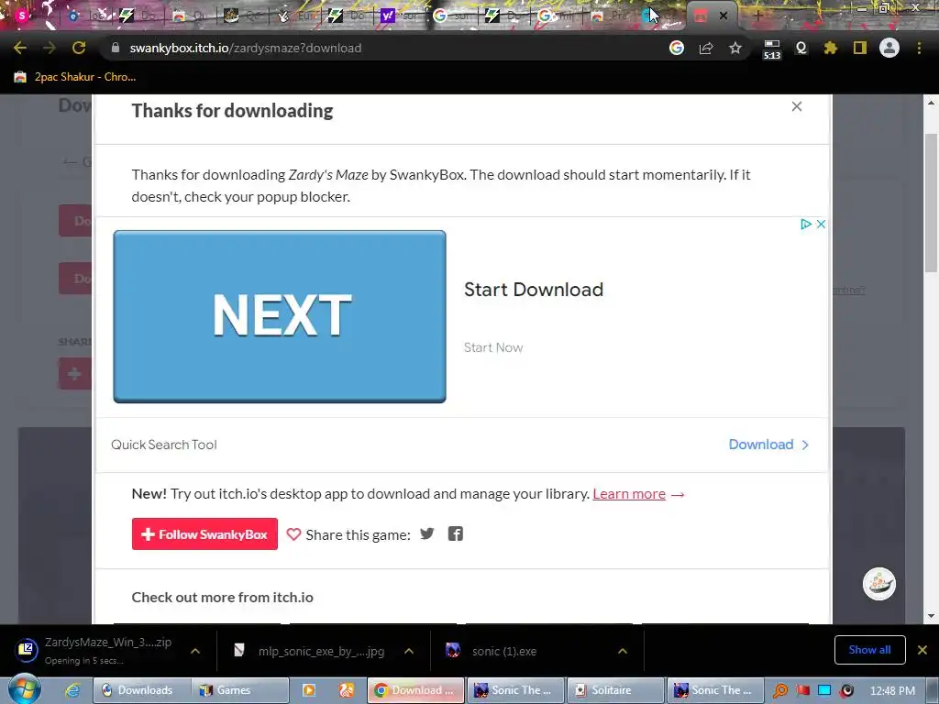The image size is (939, 704).
Task: Open the orange browser icon in taskbar
Action: coord(346,690)
